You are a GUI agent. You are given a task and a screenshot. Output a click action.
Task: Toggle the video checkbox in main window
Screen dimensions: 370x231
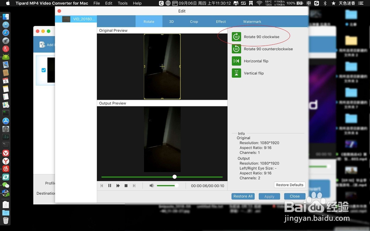pyautogui.click(x=44, y=70)
